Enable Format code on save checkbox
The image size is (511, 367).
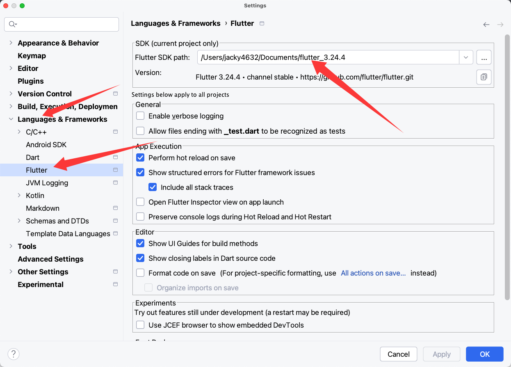click(140, 273)
